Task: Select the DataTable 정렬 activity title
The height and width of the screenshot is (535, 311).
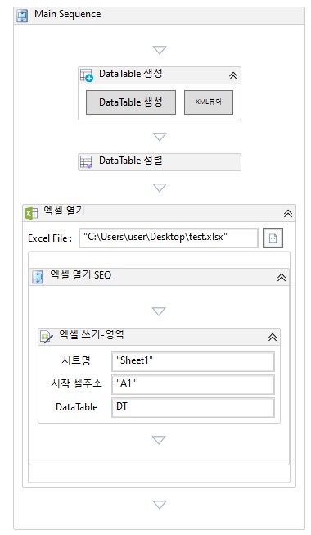Action: click(131, 161)
